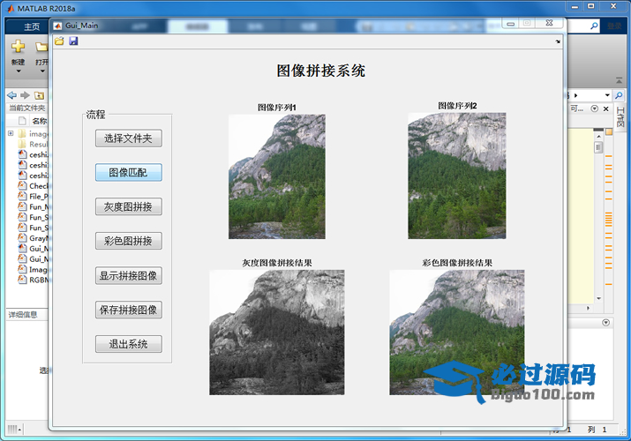Select the 灰度图像拼接结果 grayscale image

[x=276, y=332]
